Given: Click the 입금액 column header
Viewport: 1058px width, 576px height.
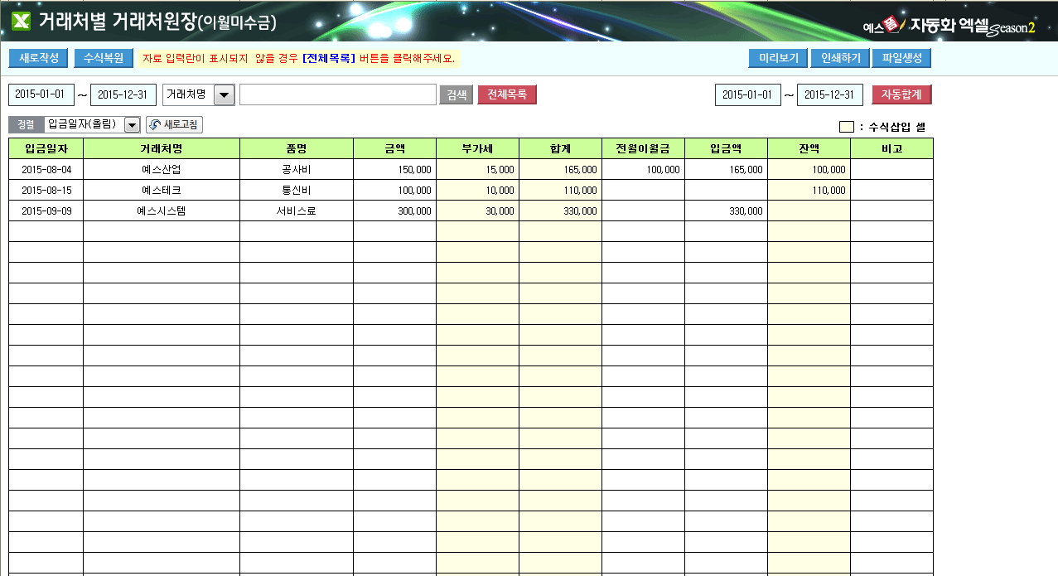Looking at the screenshot, I should tap(727, 148).
